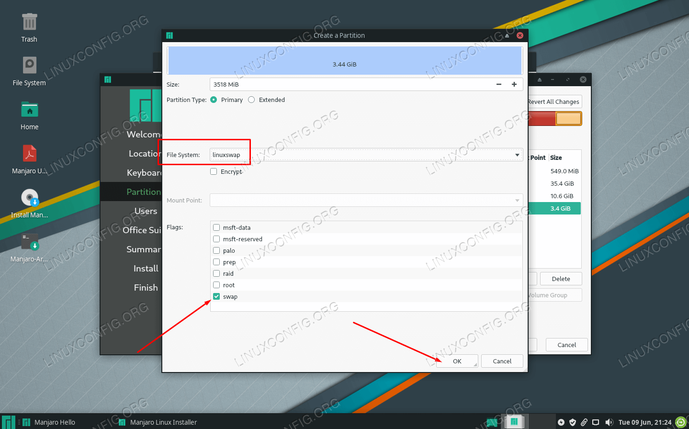Decrease partition size with minus button
This screenshot has height=429, width=689.
point(499,84)
